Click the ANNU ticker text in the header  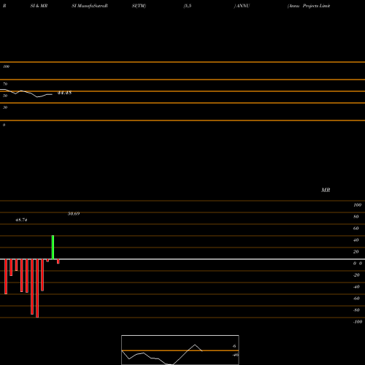[243, 6]
